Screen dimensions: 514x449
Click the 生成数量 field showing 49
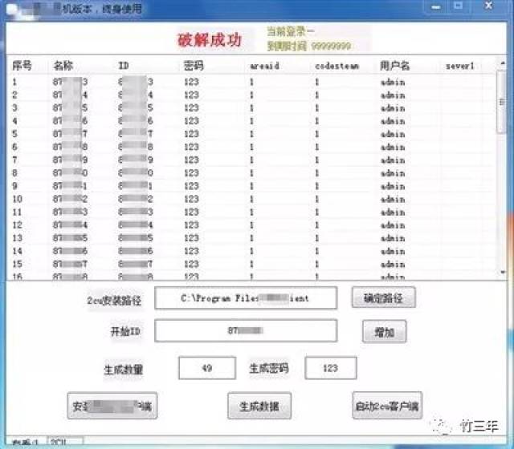click(207, 368)
